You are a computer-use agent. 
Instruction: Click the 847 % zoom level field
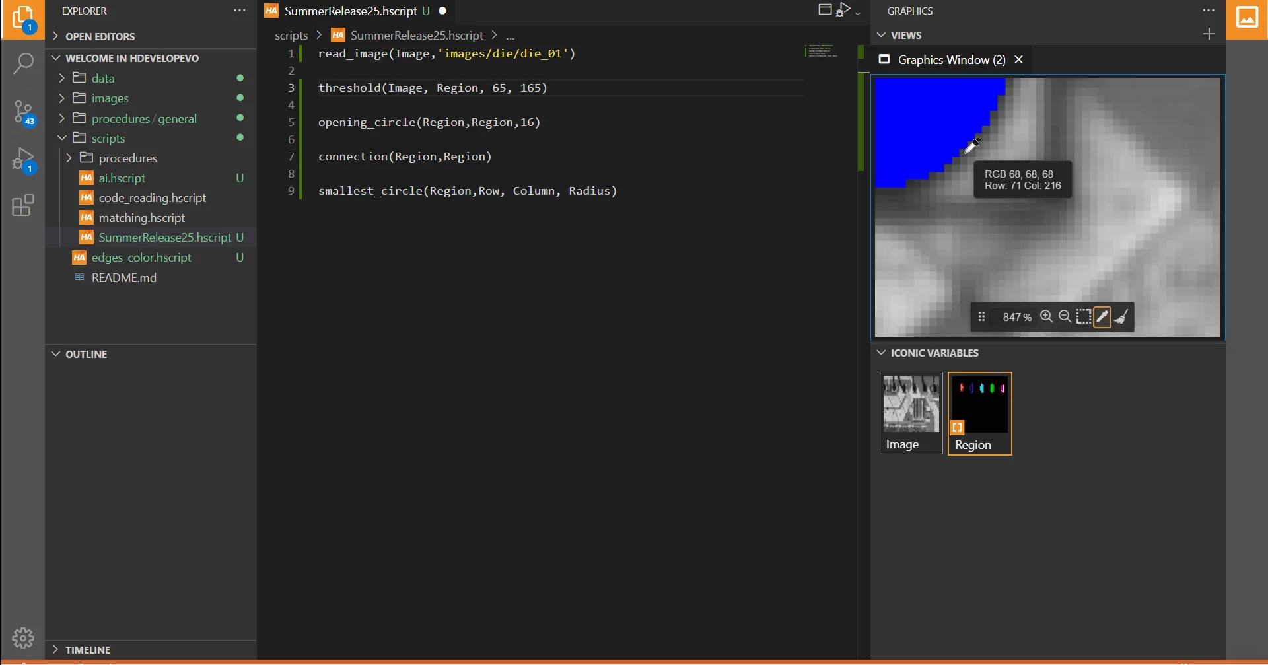point(1016,318)
